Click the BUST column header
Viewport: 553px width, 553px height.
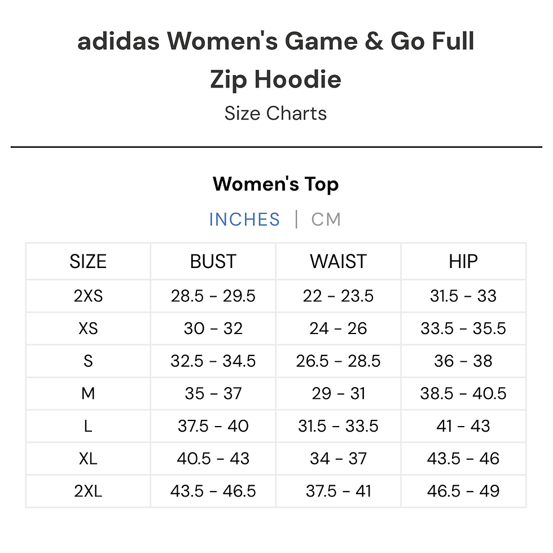click(213, 261)
